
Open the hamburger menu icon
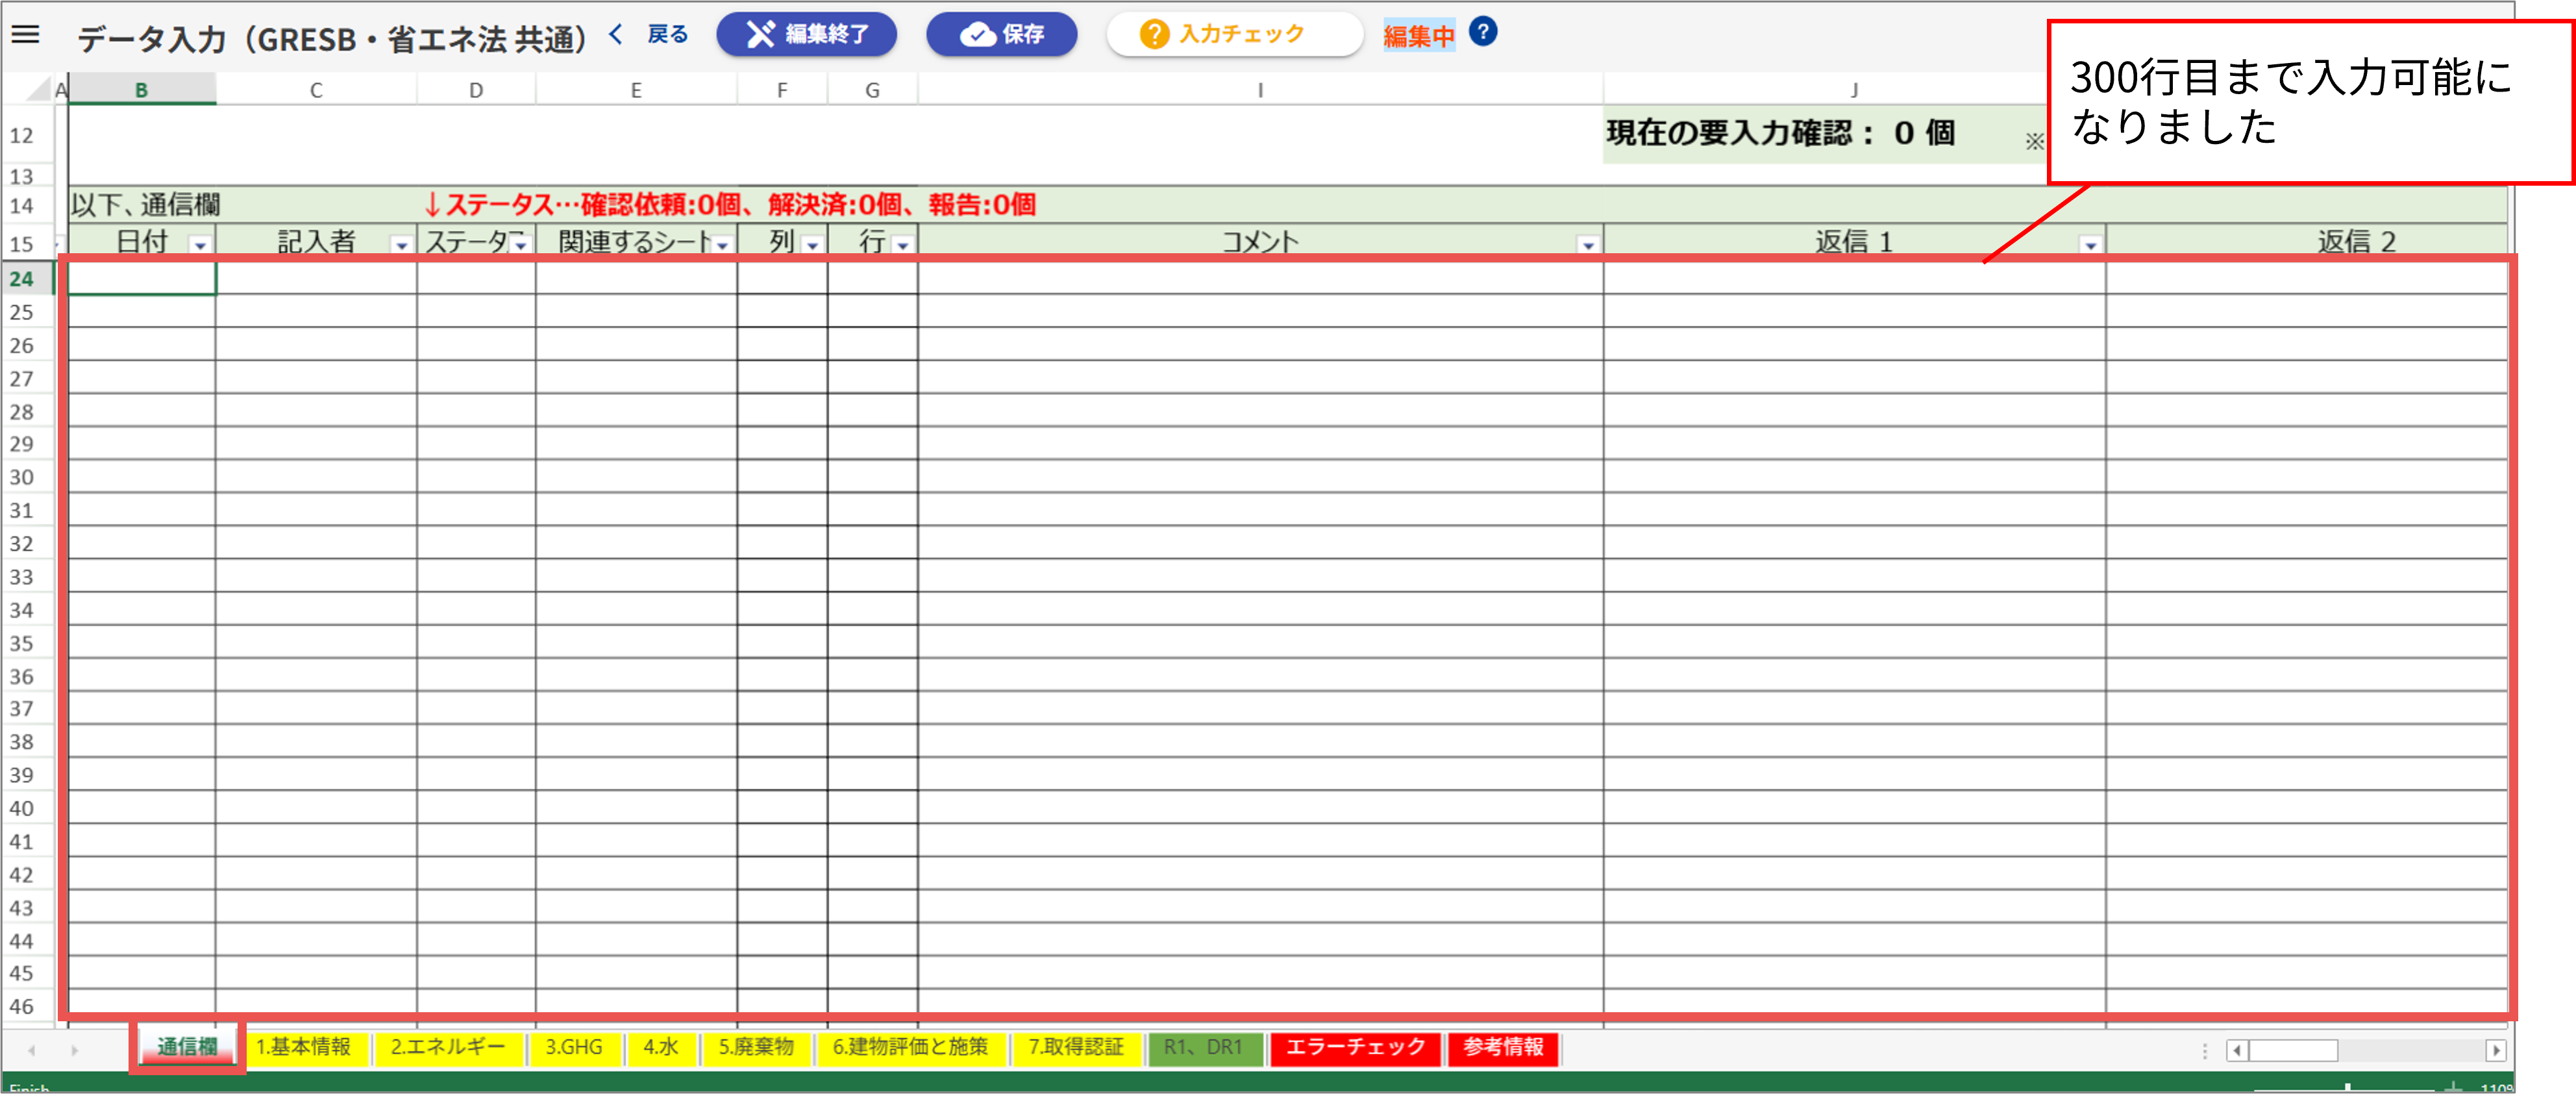tap(25, 34)
